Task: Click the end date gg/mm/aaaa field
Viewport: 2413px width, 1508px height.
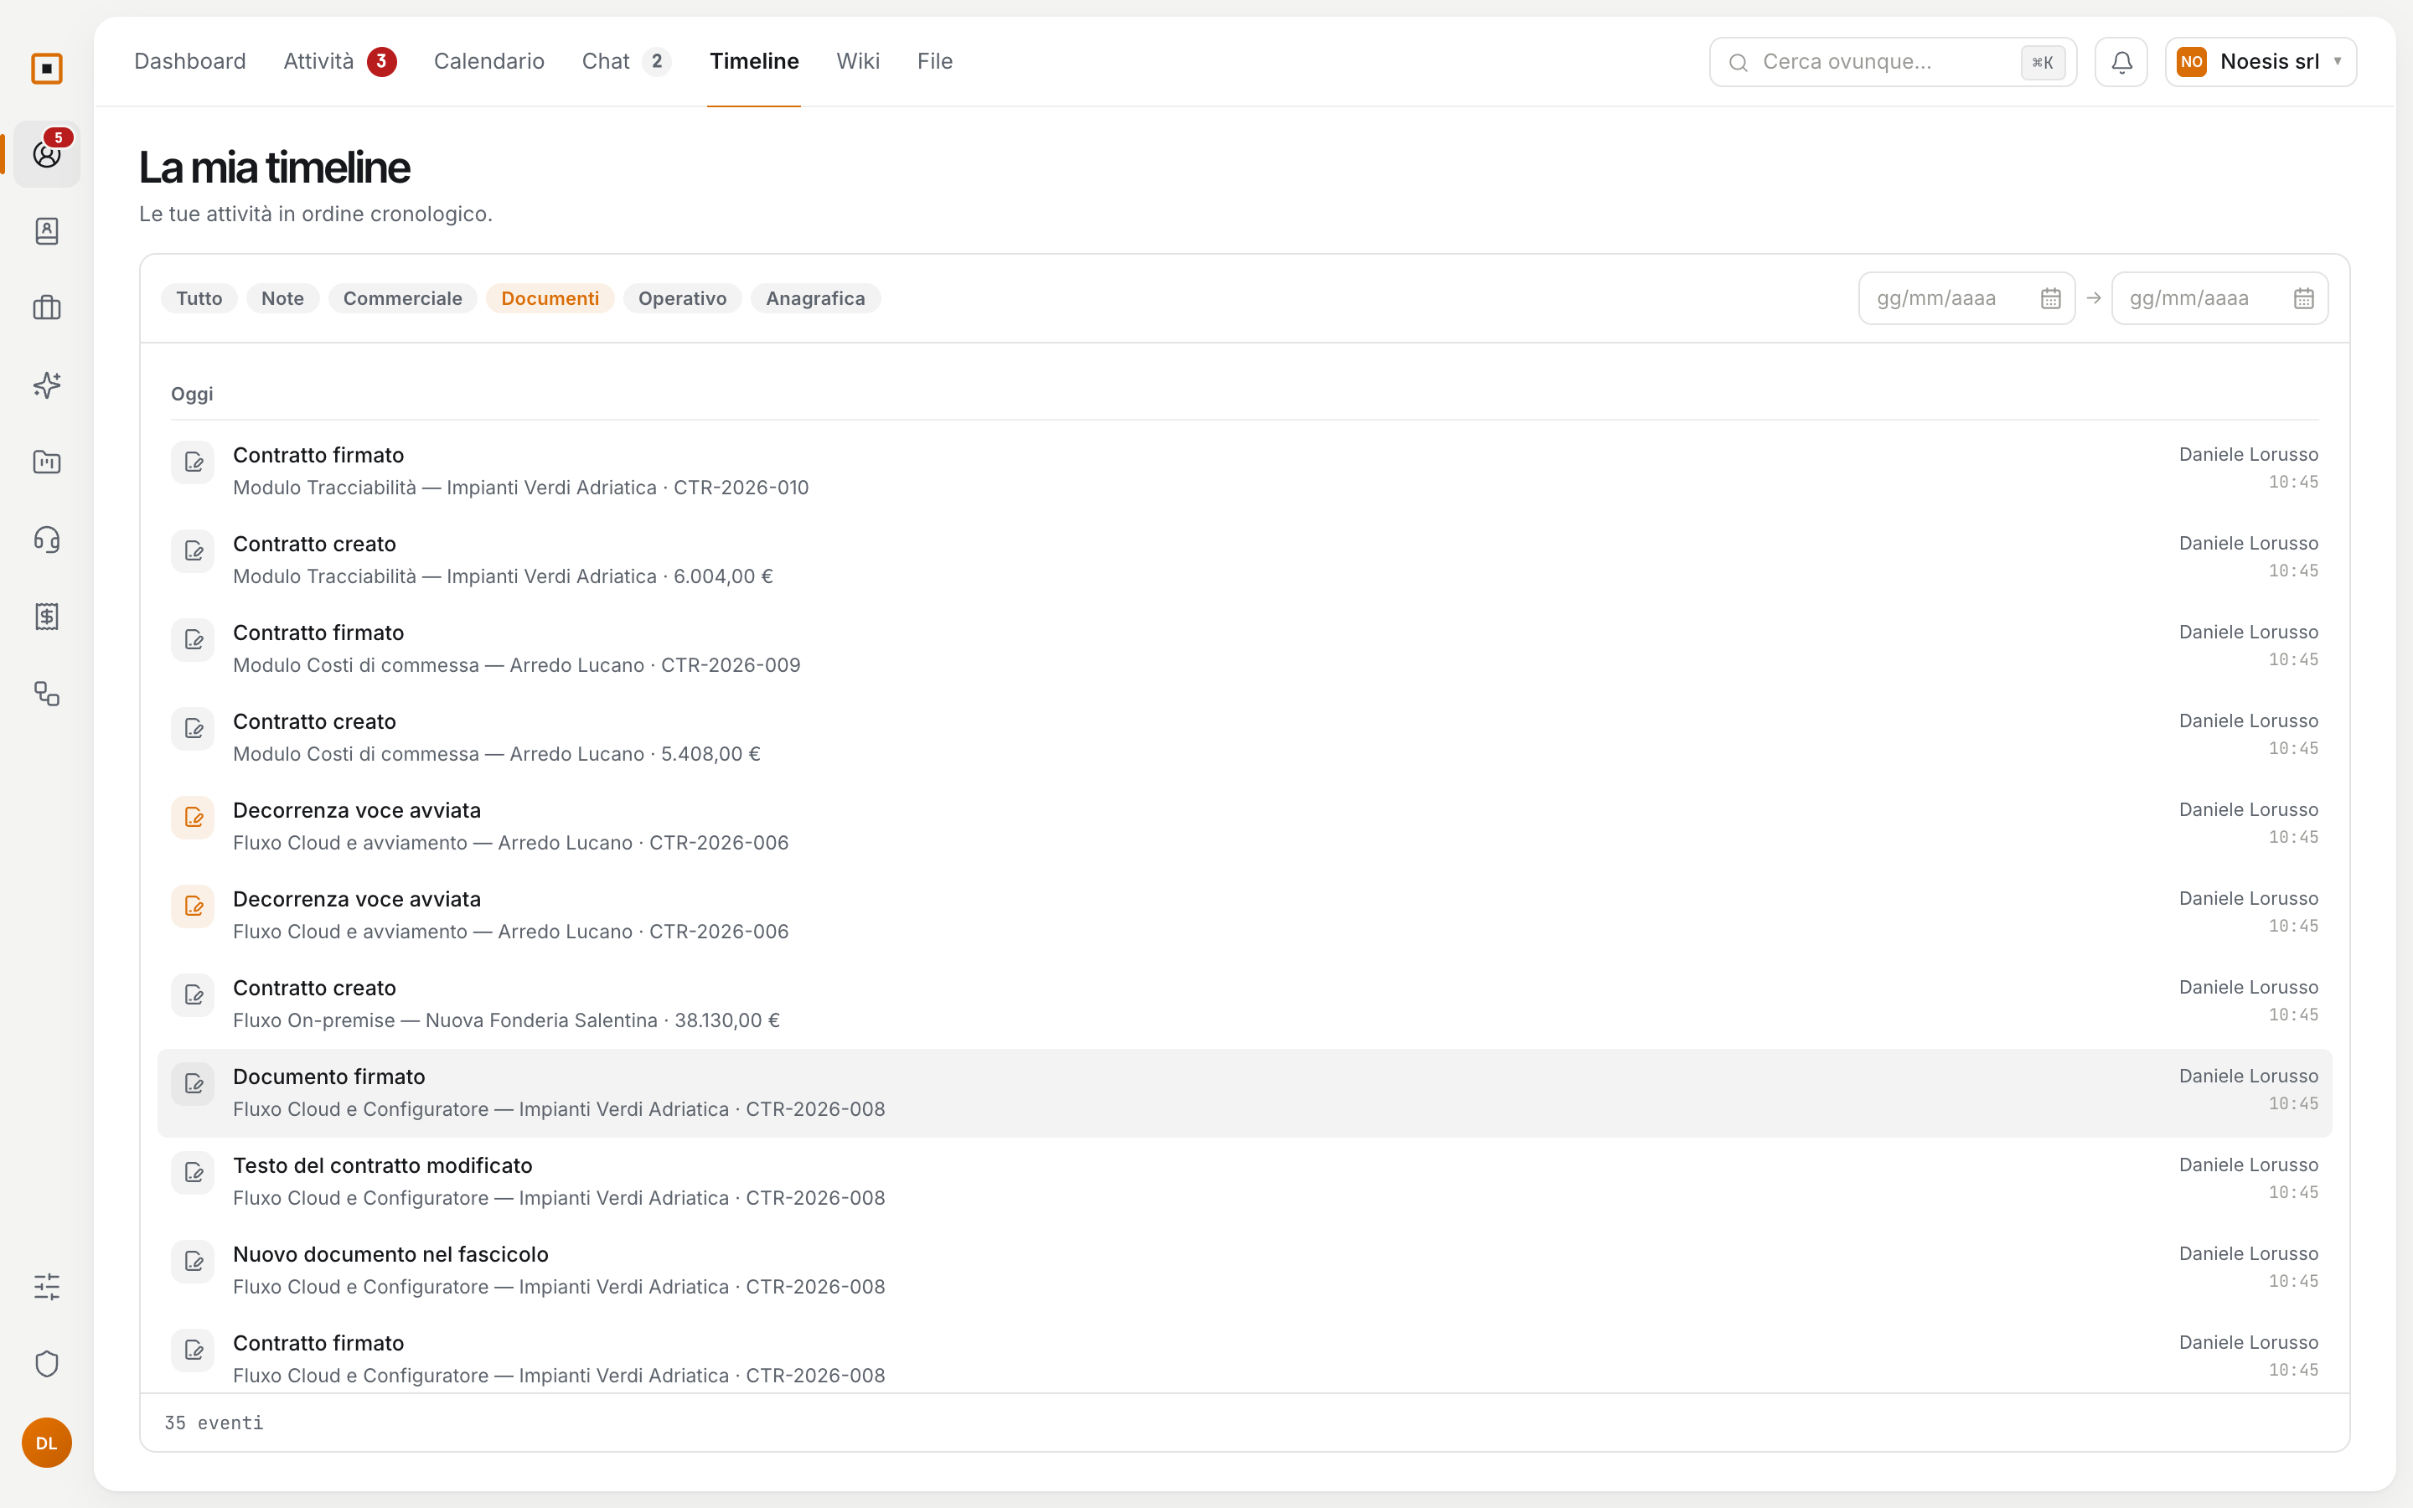Action: 2219,298
